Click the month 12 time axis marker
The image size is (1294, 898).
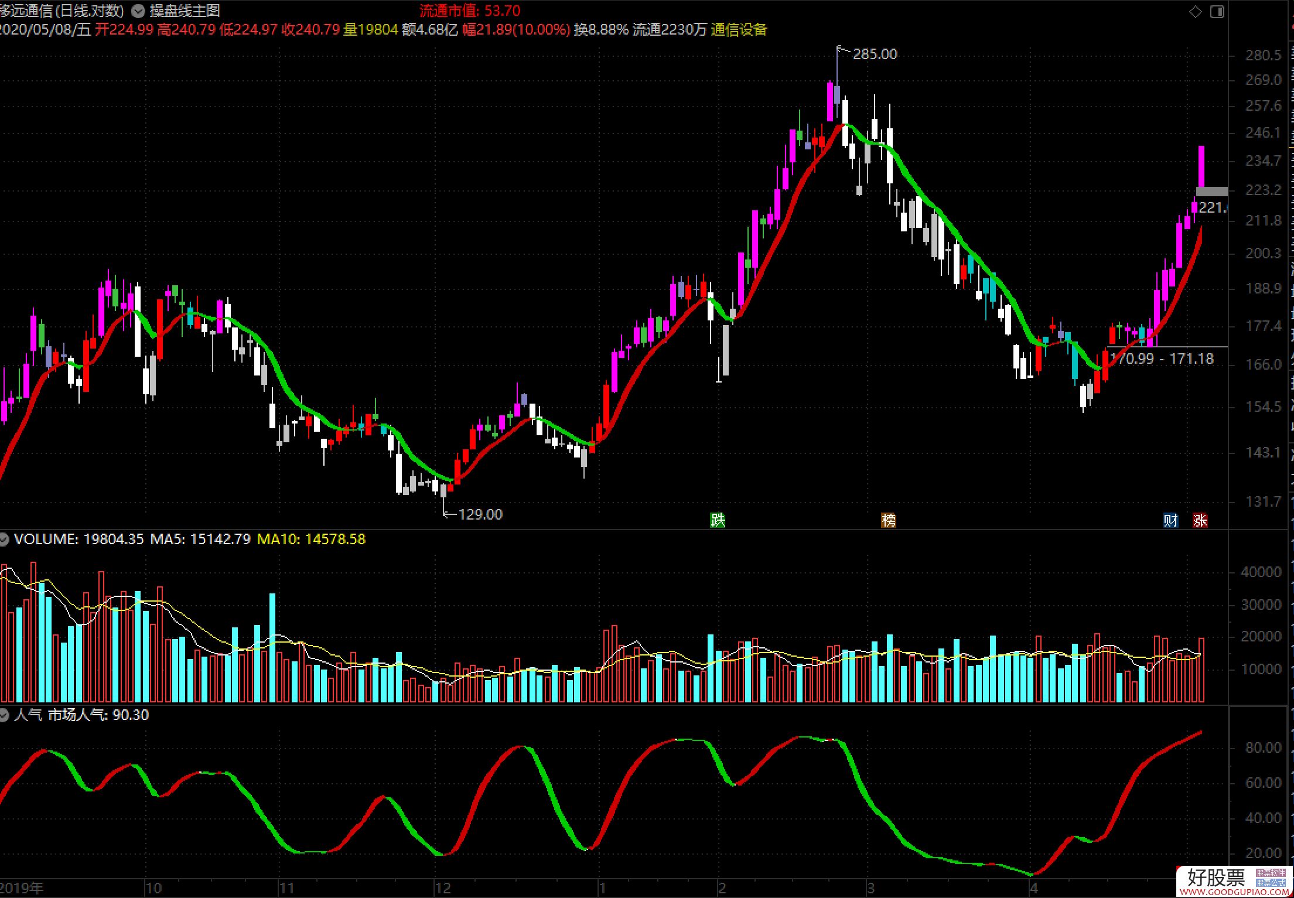pos(443,888)
